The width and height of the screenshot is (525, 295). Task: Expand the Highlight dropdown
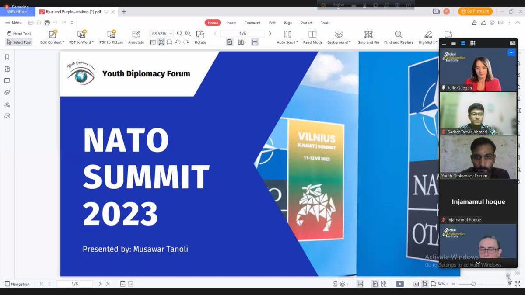(436, 42)
